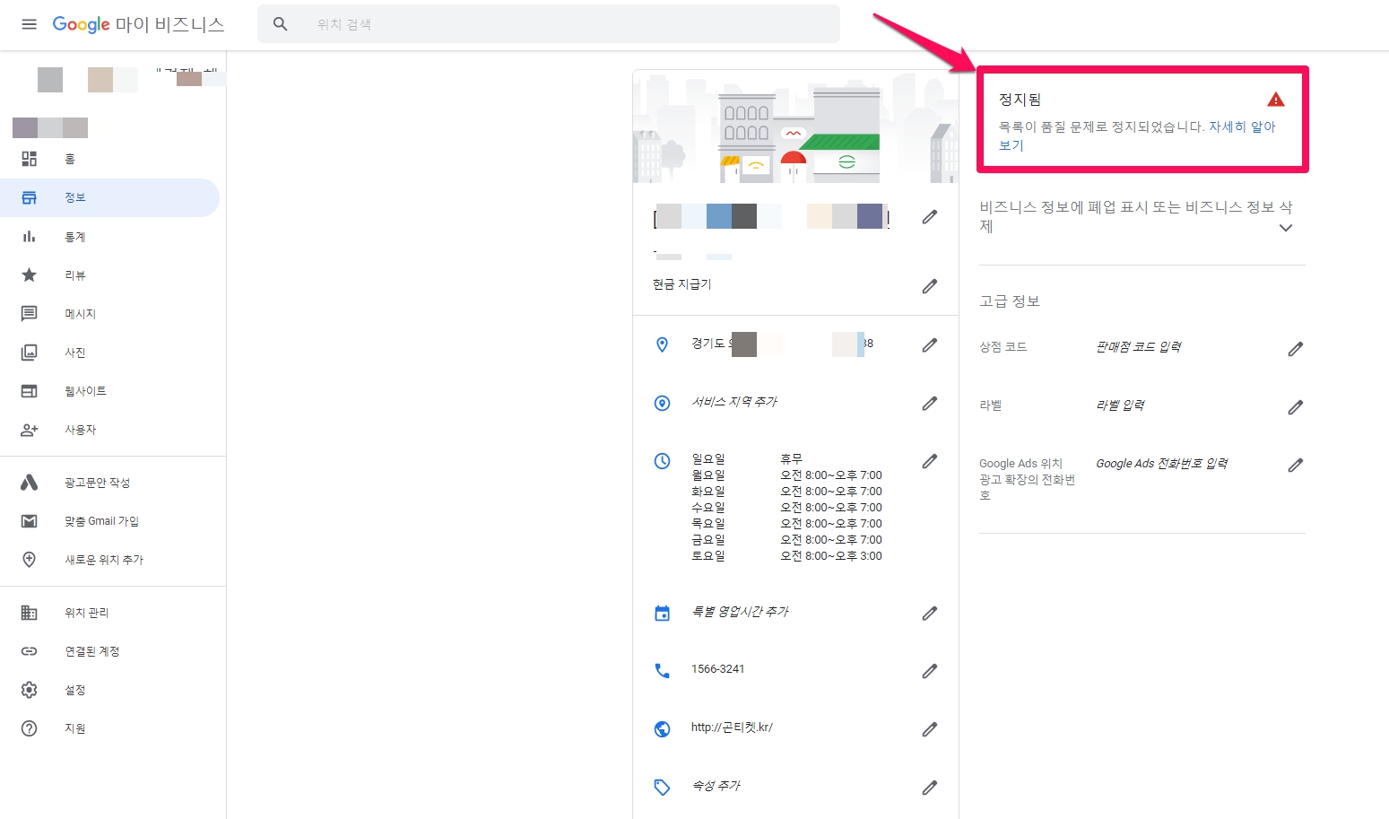Go to 홈 in the sidebar
Image resolution: width=1389 pixels, height=819 pixels.
[x=70, y=159]
